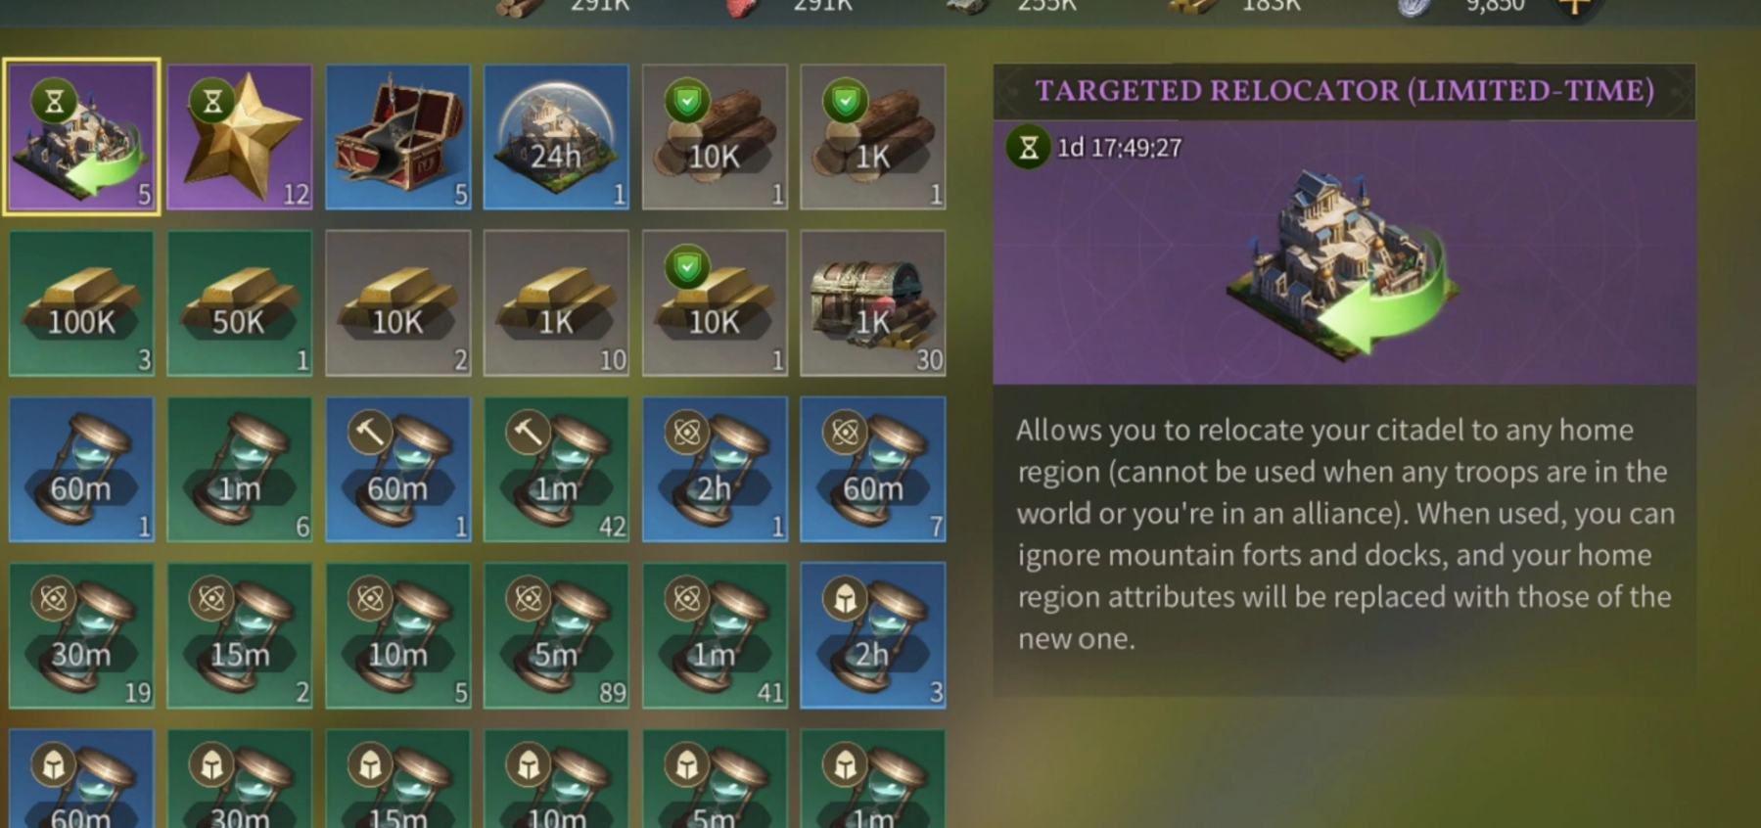Choose the 5m research speedup with 89 count
This screenshot has height=828, width=1761.
pos(556,635)
